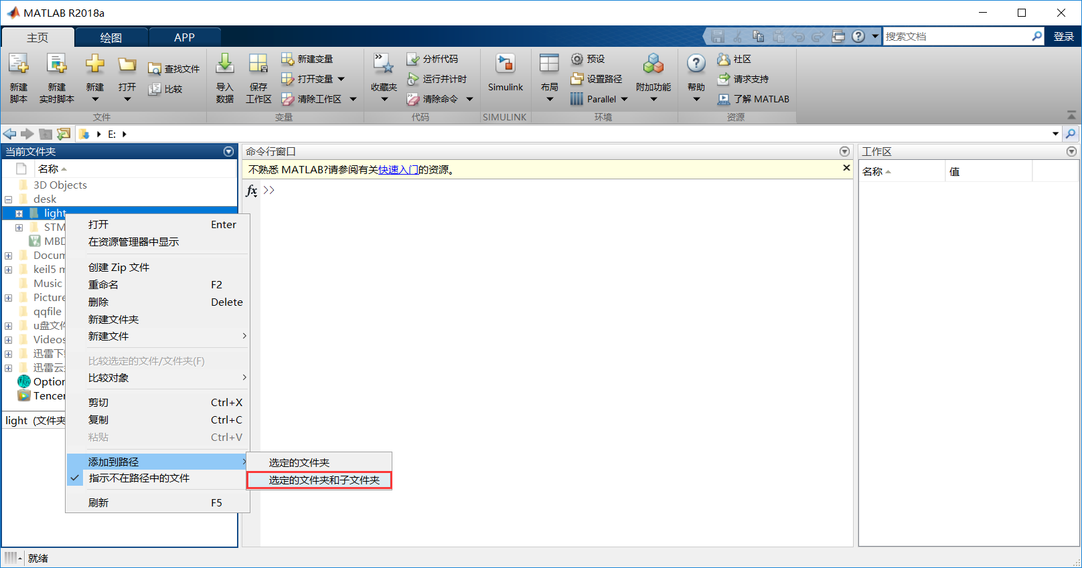Image resolution: width=1082 pixels, height=568 pixels.
Task: Open the 清除命令 dropdown arrow
Action: [x=470, y=99]
